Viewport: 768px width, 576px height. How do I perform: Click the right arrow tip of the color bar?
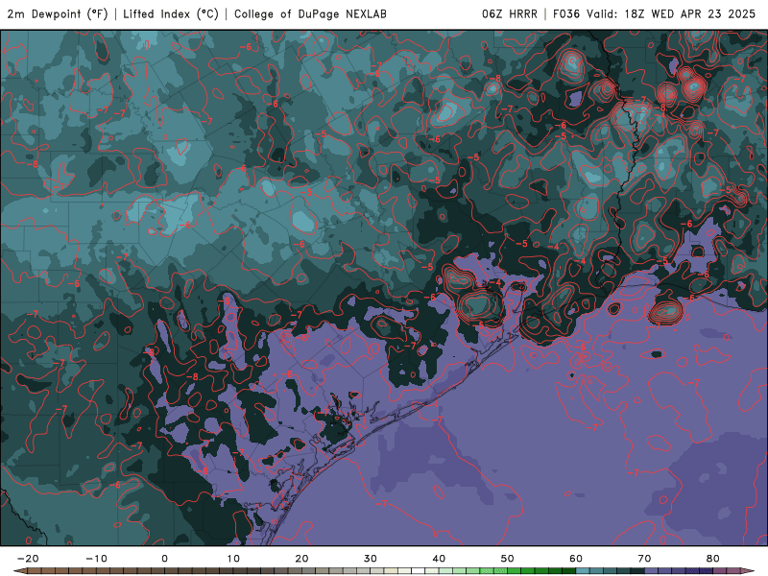pos(748,571)
